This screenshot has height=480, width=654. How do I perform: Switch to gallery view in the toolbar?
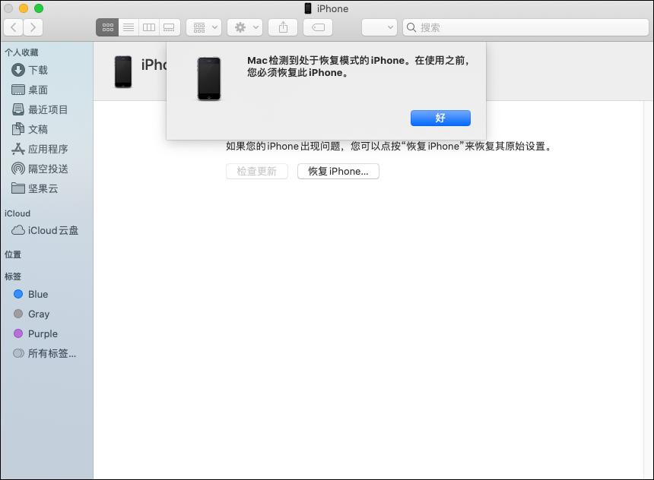(169, 27)
